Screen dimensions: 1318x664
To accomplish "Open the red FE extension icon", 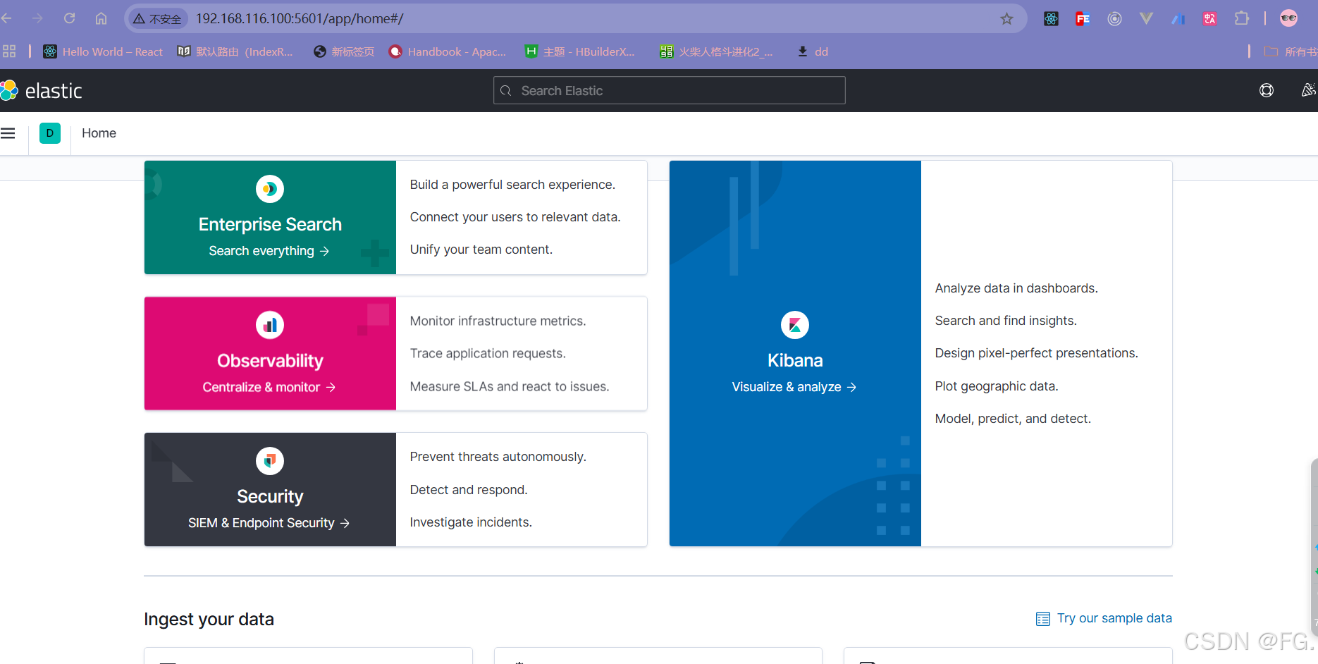I will (1083, 18).
